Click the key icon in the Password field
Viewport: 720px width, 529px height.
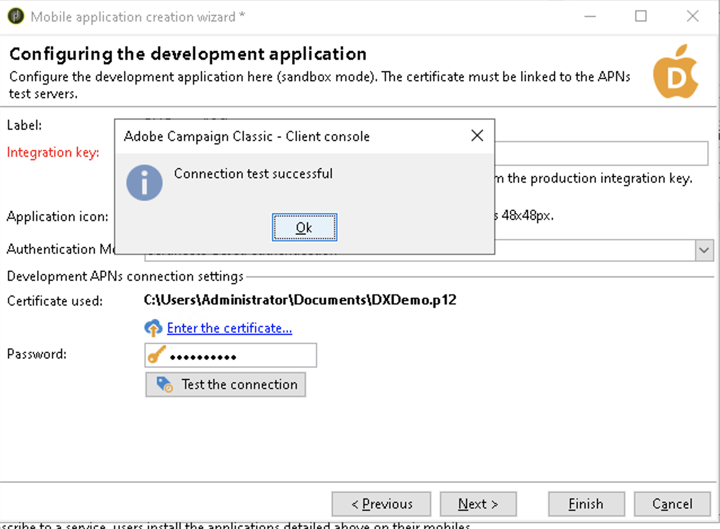click(x=157, y=355)
